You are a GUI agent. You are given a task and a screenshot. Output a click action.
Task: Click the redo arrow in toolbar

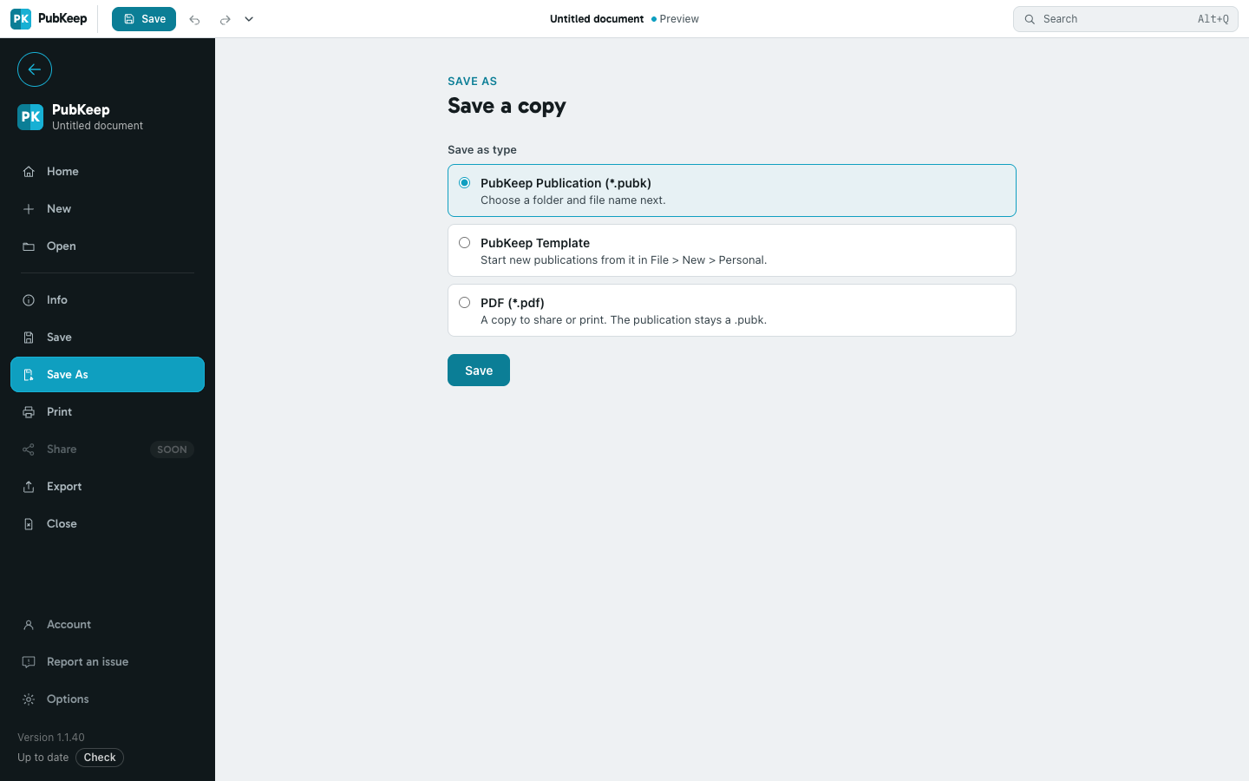[x=225, y=19]
